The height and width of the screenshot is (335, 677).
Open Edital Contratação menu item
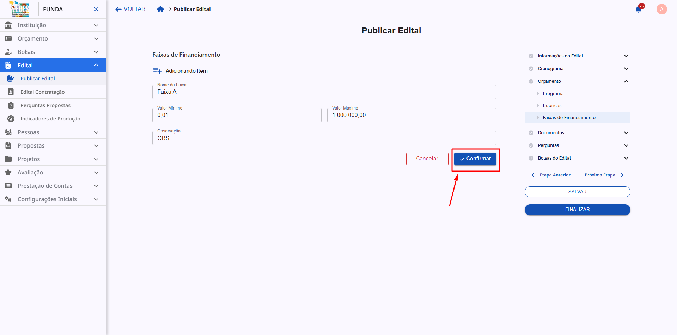click(x=42, y=92)
